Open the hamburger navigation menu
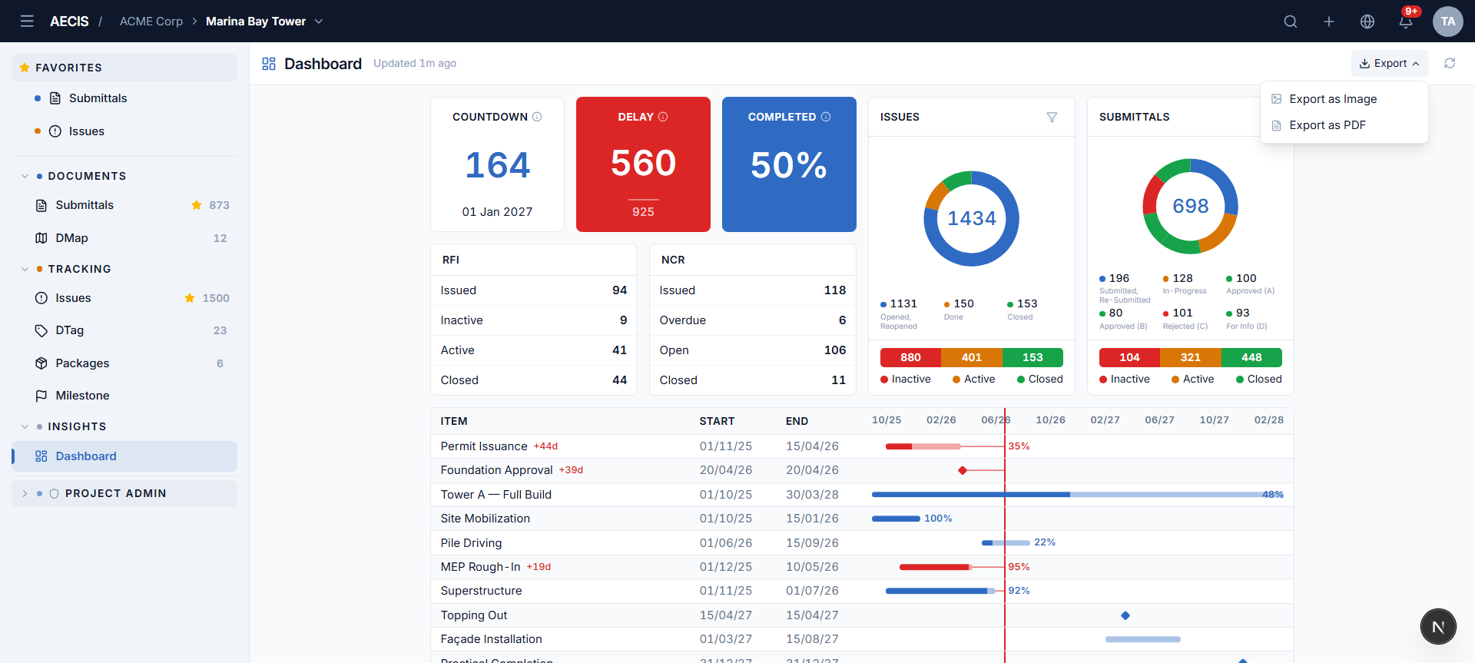This screenshot has width=1475, height=663. tap(27, 21)
